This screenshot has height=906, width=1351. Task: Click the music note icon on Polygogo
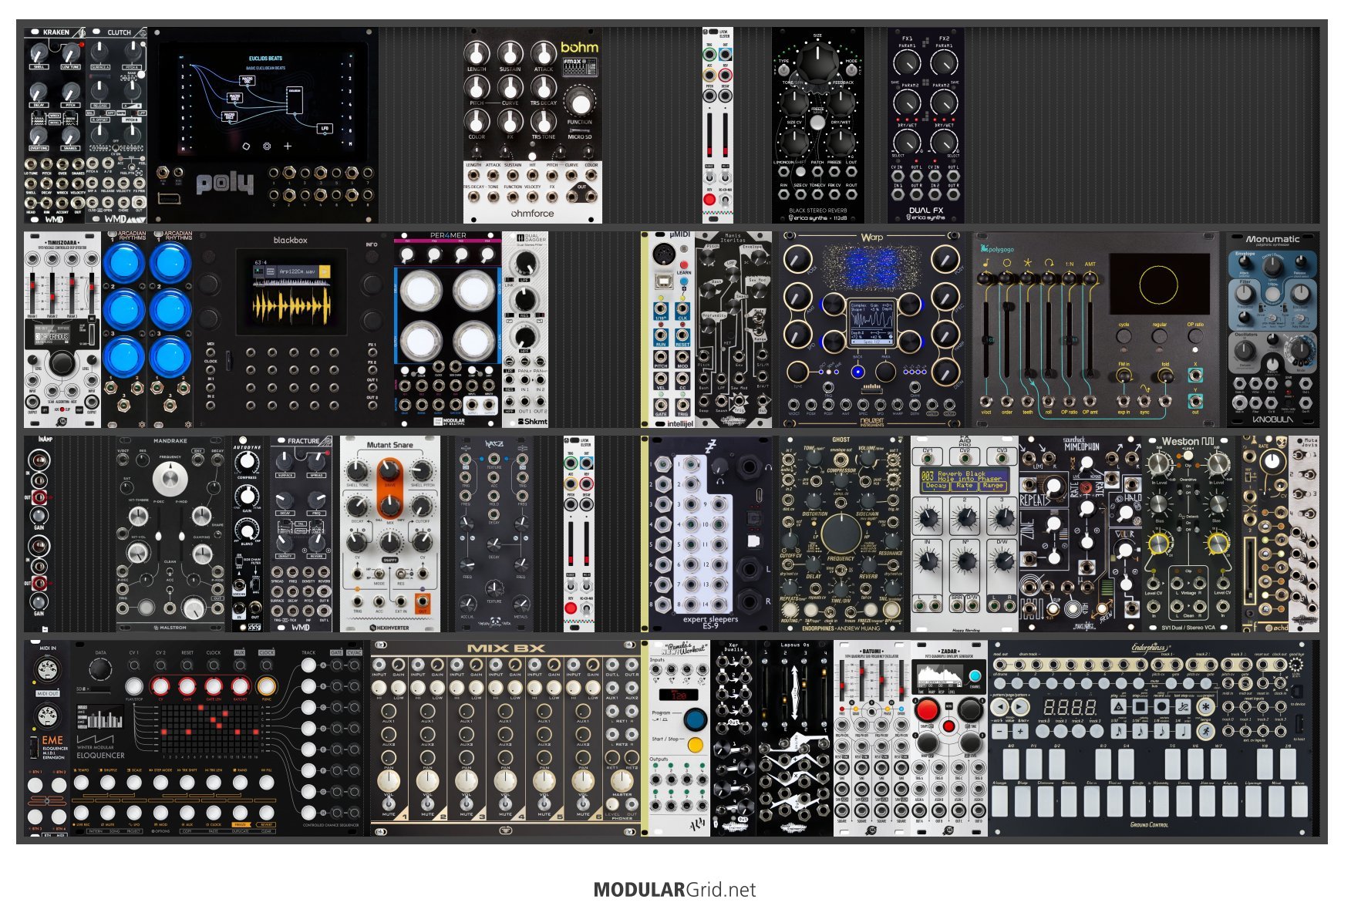click(986, 263)
